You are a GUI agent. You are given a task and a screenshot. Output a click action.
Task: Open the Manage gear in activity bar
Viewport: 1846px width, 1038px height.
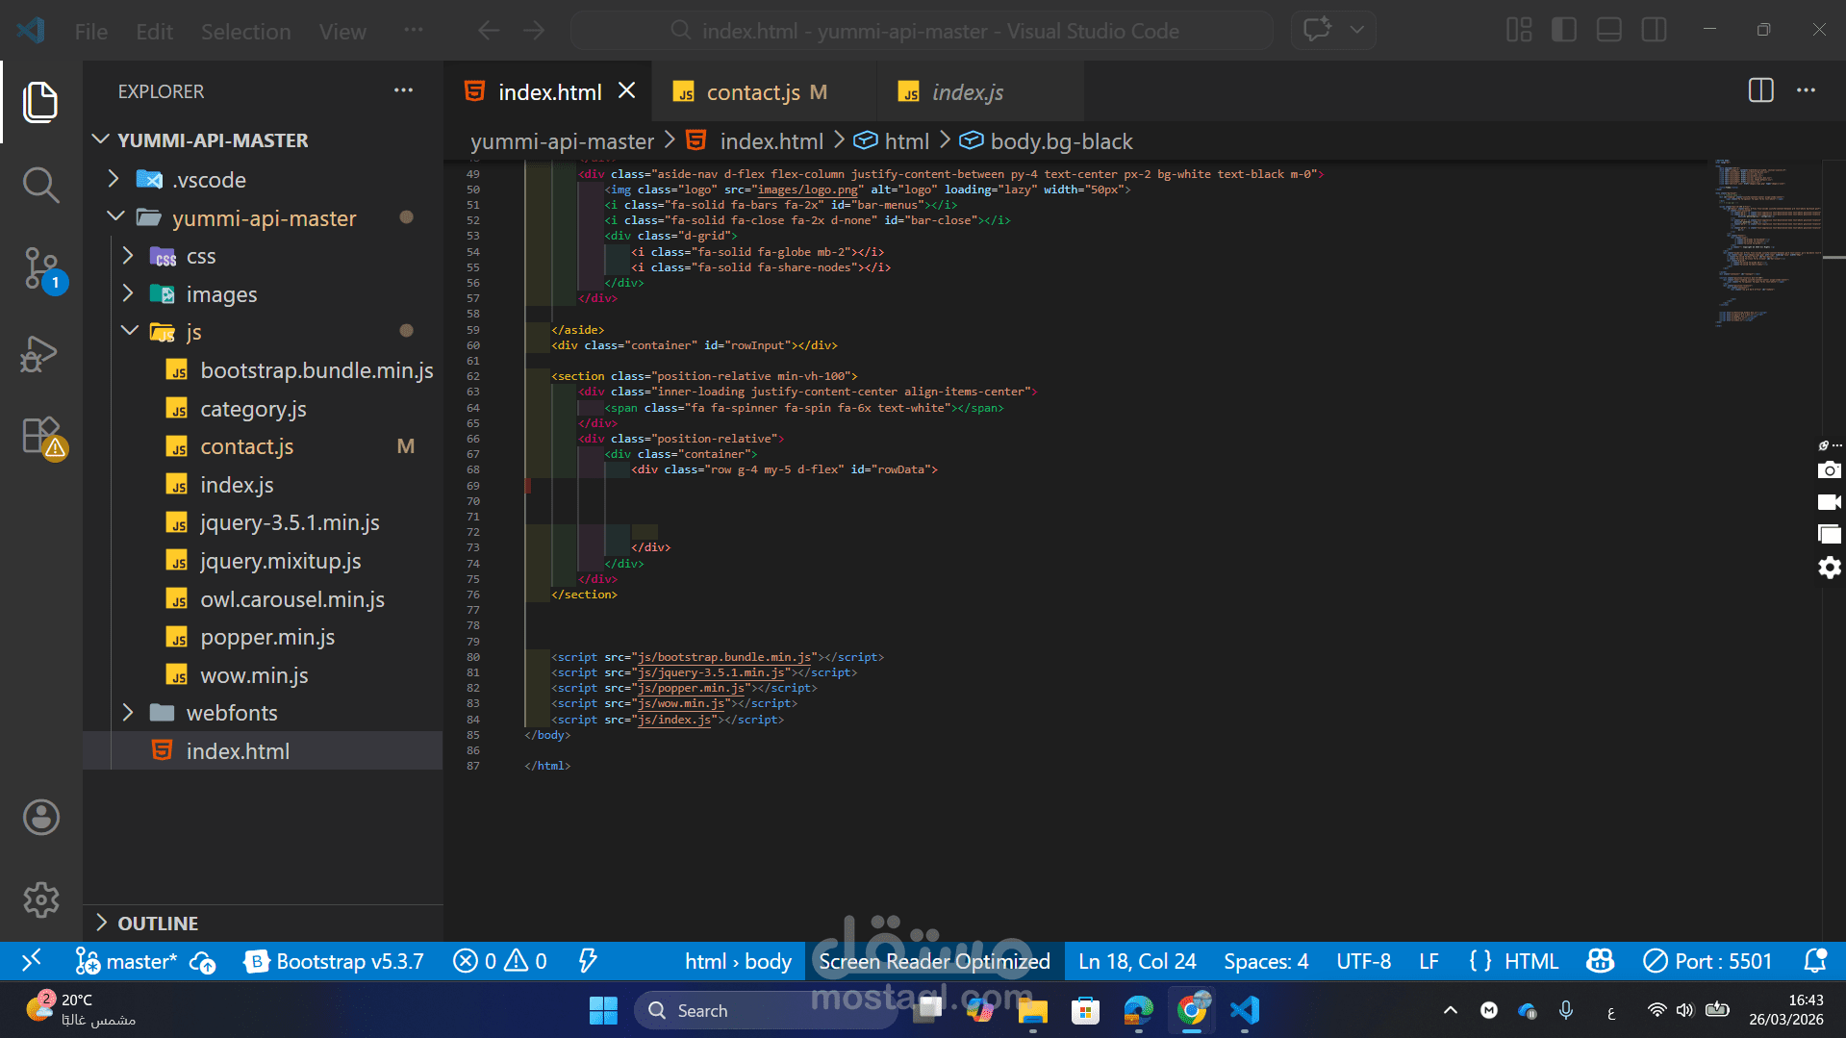(40, 900)
